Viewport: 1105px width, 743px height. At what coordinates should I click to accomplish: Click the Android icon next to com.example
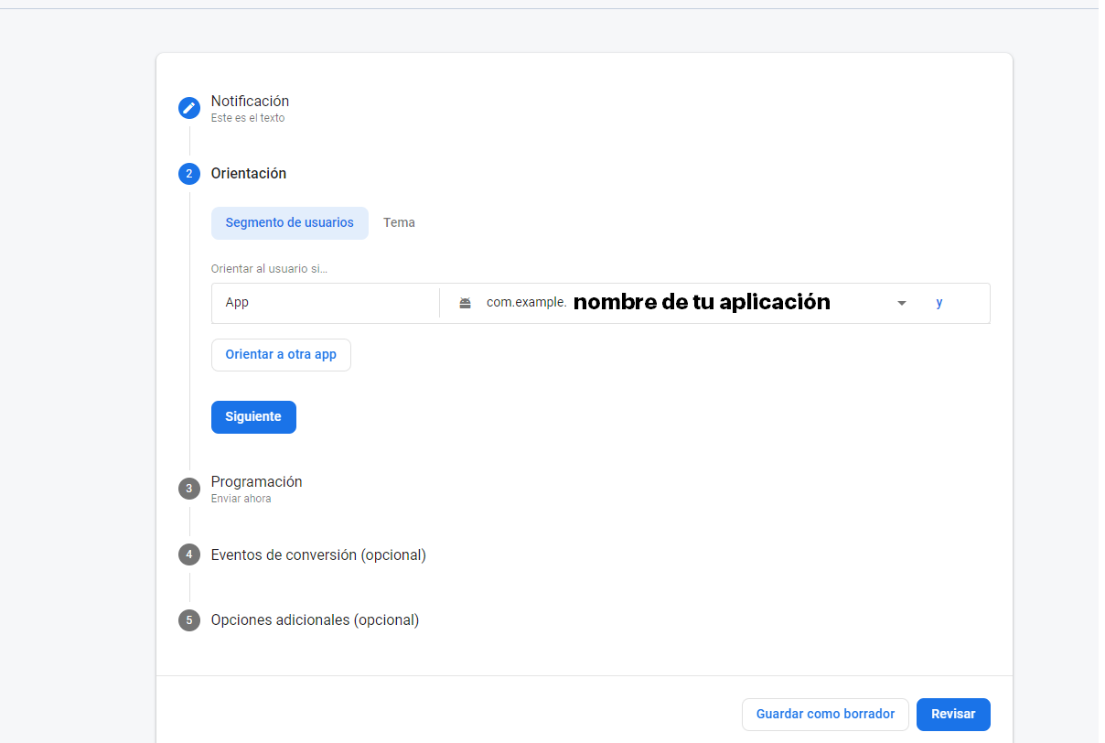click(466, 303)
